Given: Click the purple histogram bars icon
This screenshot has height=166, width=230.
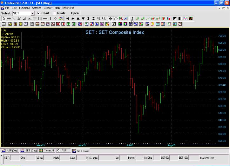Looking at the screenshot, I should [102, 24].
